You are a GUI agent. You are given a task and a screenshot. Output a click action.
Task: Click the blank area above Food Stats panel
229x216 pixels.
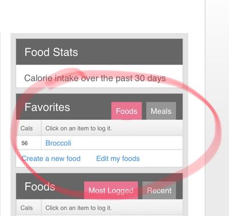tap(99, 17)
